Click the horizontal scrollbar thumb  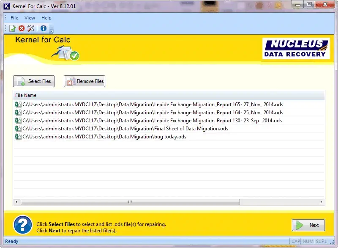(130, 202)
